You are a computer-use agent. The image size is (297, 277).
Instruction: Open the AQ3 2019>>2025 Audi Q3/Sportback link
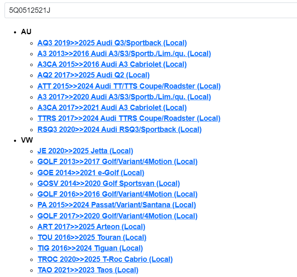[112, 43]
